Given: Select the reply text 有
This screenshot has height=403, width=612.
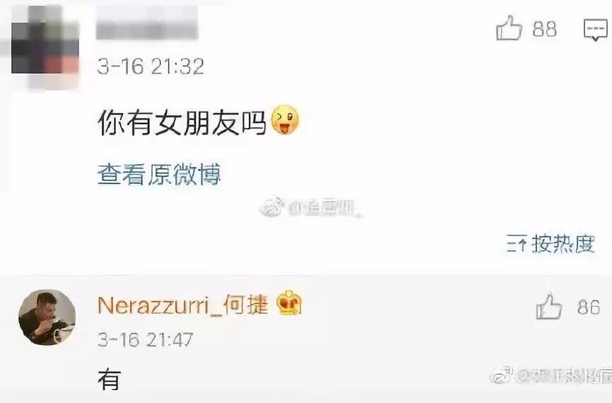Looking at the screenshot, I should point(109,380).
